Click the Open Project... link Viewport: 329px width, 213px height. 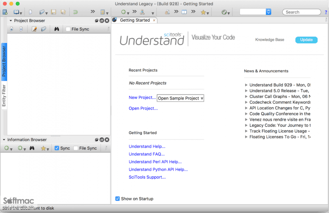tap(143, 108)
